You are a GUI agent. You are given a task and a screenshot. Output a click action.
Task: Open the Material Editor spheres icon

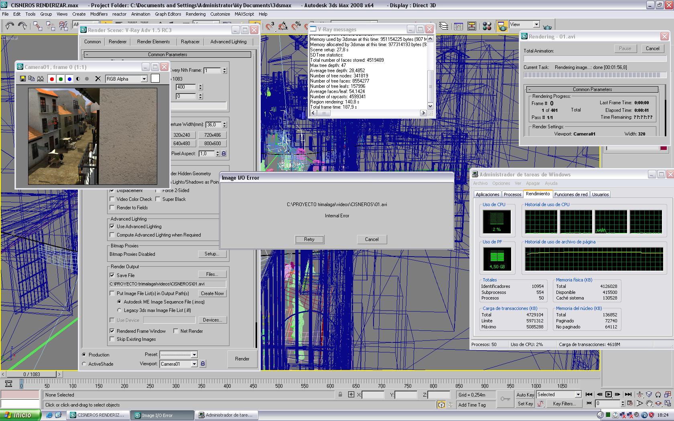[487, 26]
